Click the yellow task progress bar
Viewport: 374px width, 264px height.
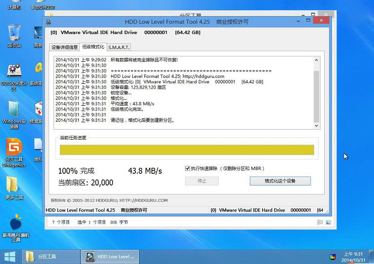(x=187, y=150)
